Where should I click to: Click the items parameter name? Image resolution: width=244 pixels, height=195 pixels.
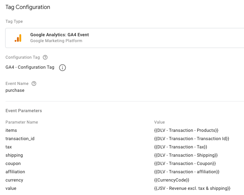tap(11, 130)
